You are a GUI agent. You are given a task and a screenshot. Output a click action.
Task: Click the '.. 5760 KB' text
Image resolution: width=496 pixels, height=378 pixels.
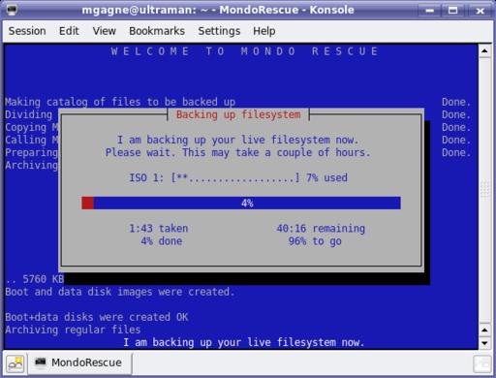[x=35, y=279]
